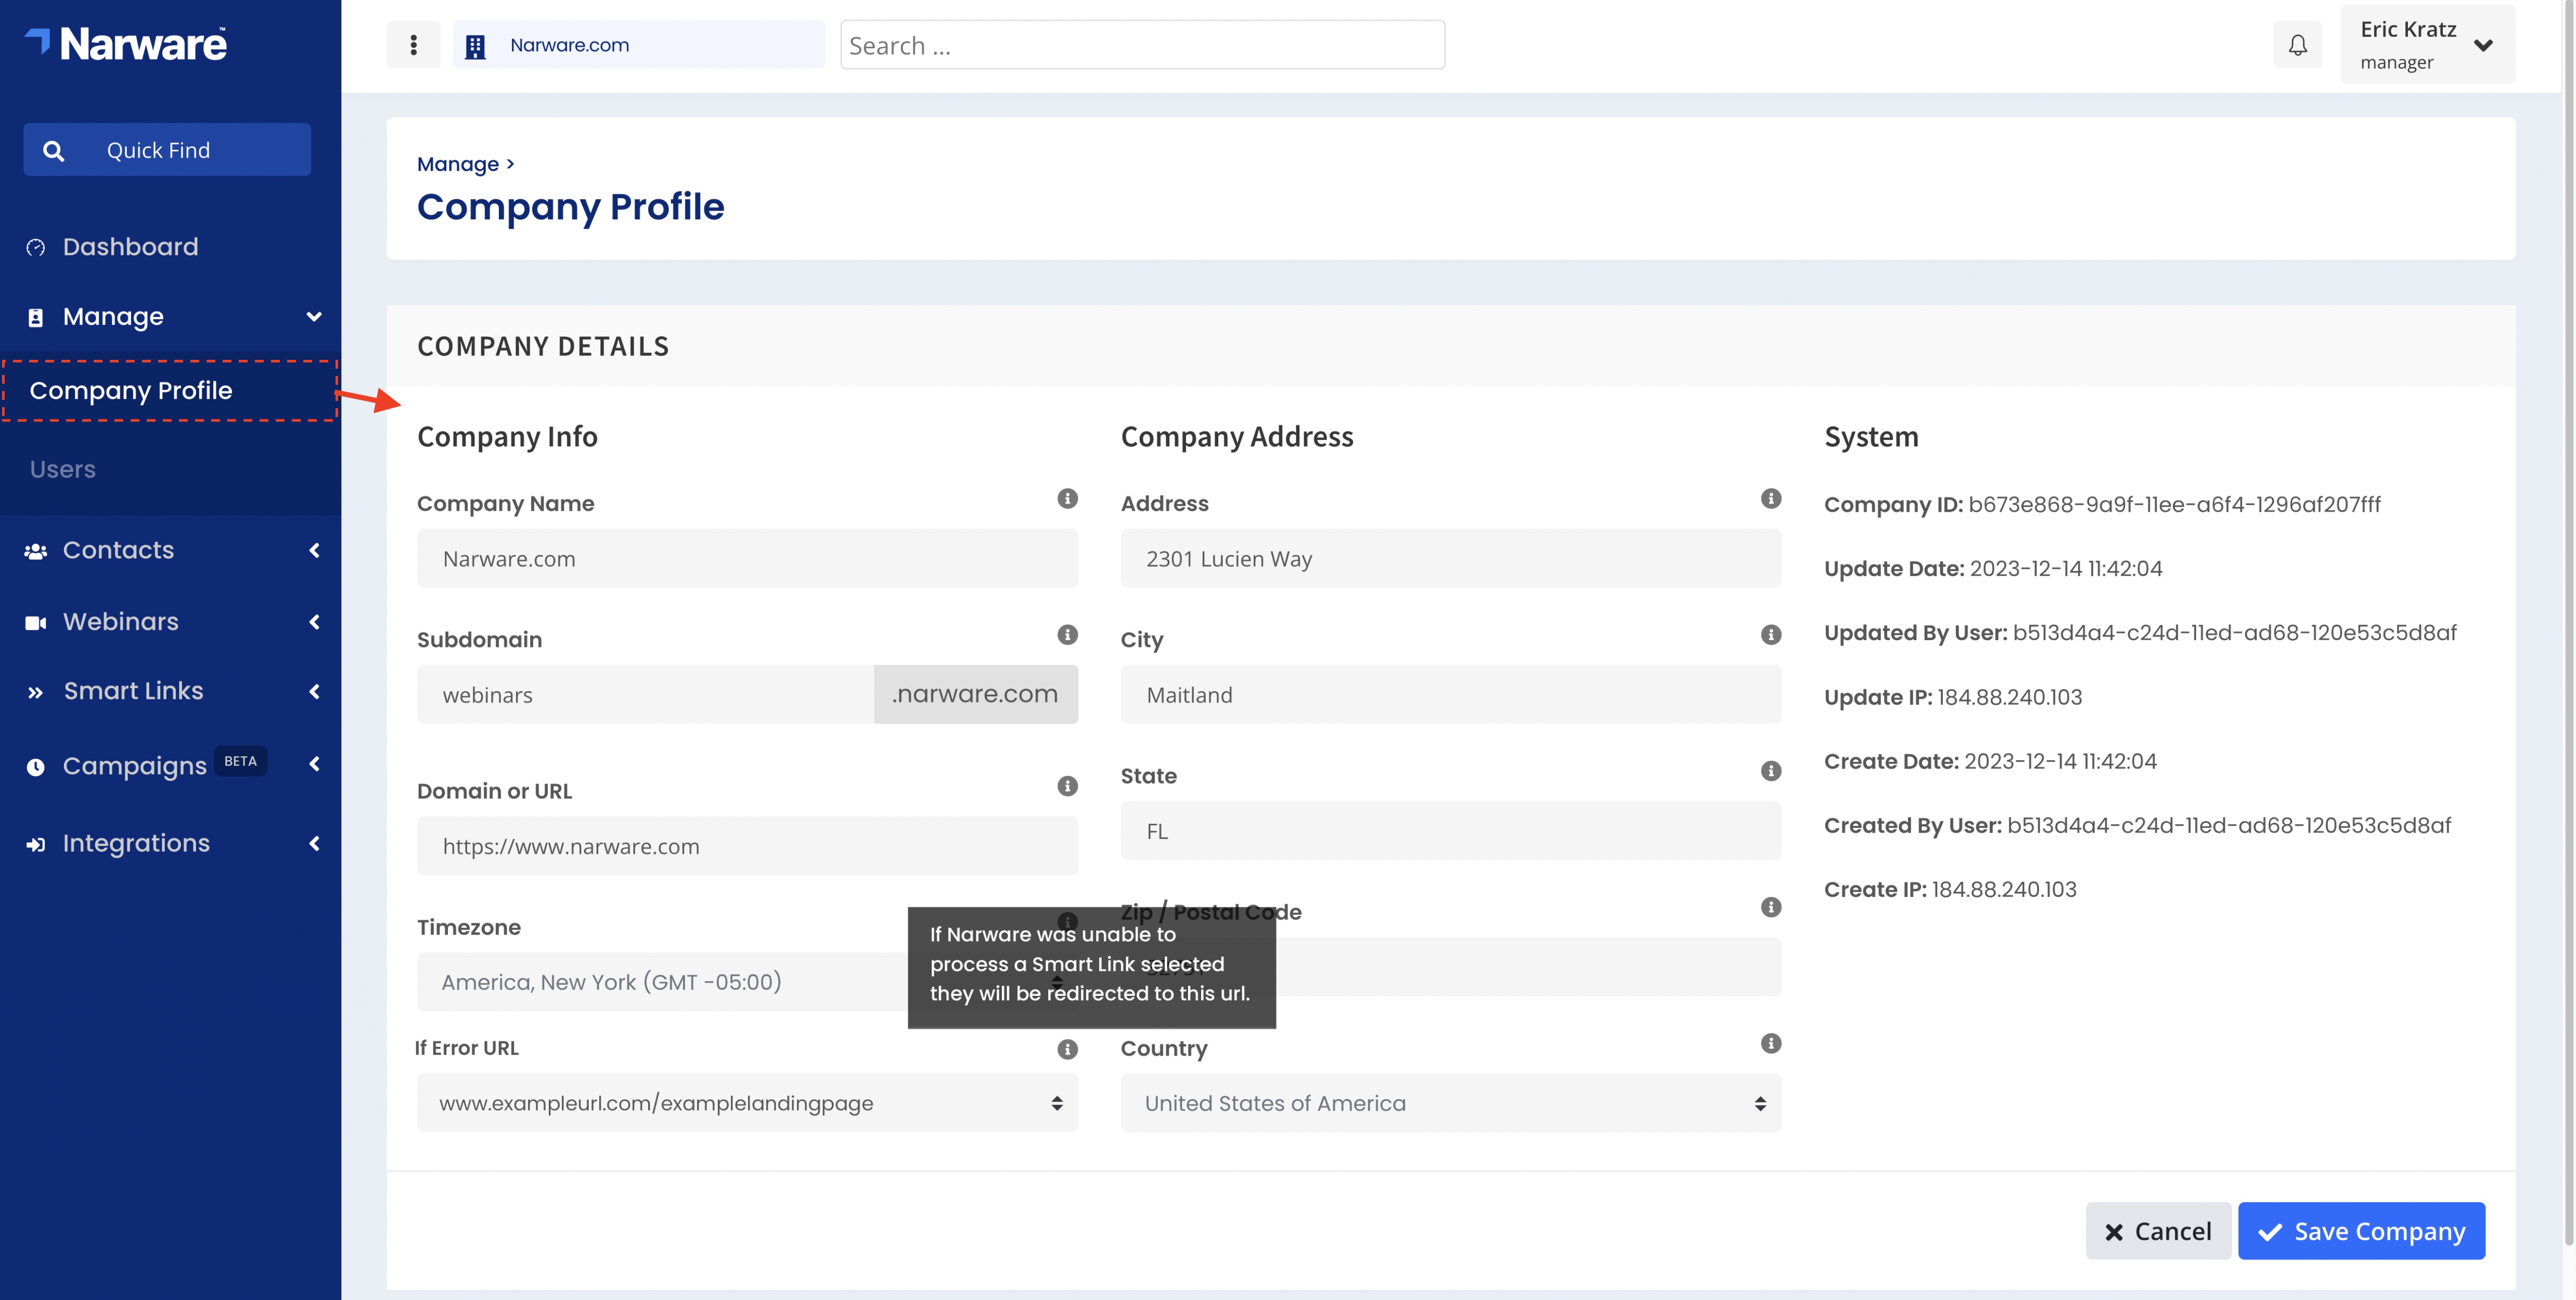Image resolution: width=2576 pixels, height=1300 pixels.
Task: Go to Dashboard in sidebar
Action: [130, 247]
